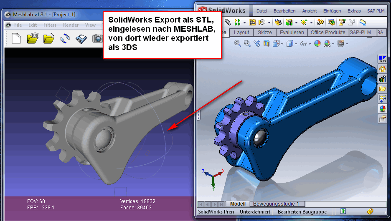The height and width of the screenshot is (221, 391).
Task: Expand the View Orientation dropdown arrow
Action: [282, 44]
